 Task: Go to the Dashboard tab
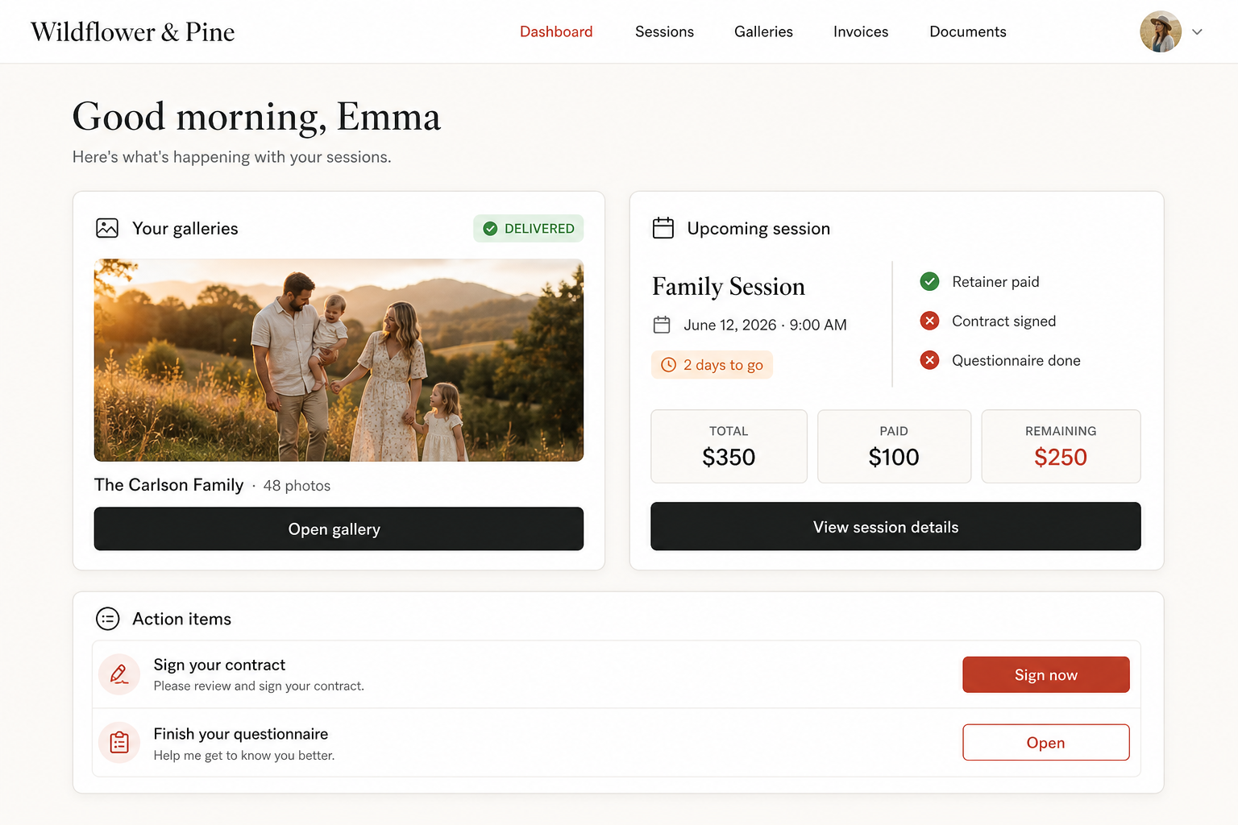pyautogui.click(x=556, y=31)
